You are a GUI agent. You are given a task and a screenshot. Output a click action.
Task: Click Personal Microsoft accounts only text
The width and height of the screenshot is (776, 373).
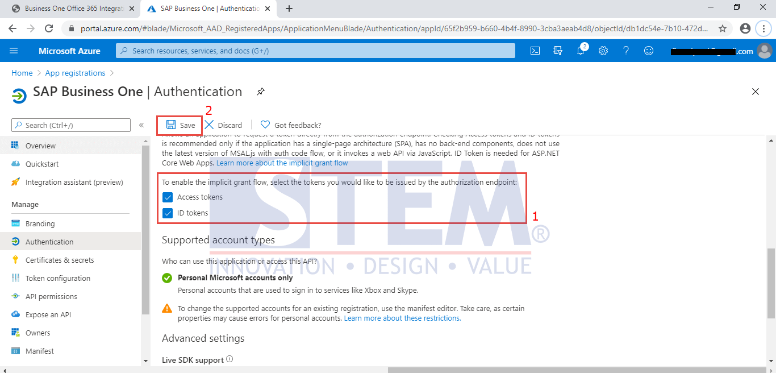235,278
